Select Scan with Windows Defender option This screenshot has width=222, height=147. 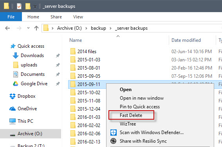pos(152,133)
